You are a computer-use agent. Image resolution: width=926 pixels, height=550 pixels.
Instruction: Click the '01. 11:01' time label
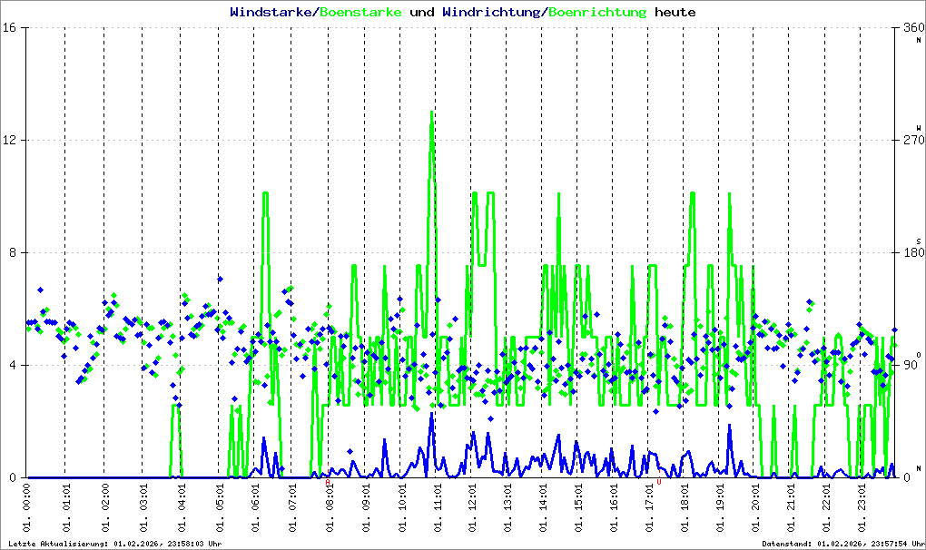coord(437,508)
